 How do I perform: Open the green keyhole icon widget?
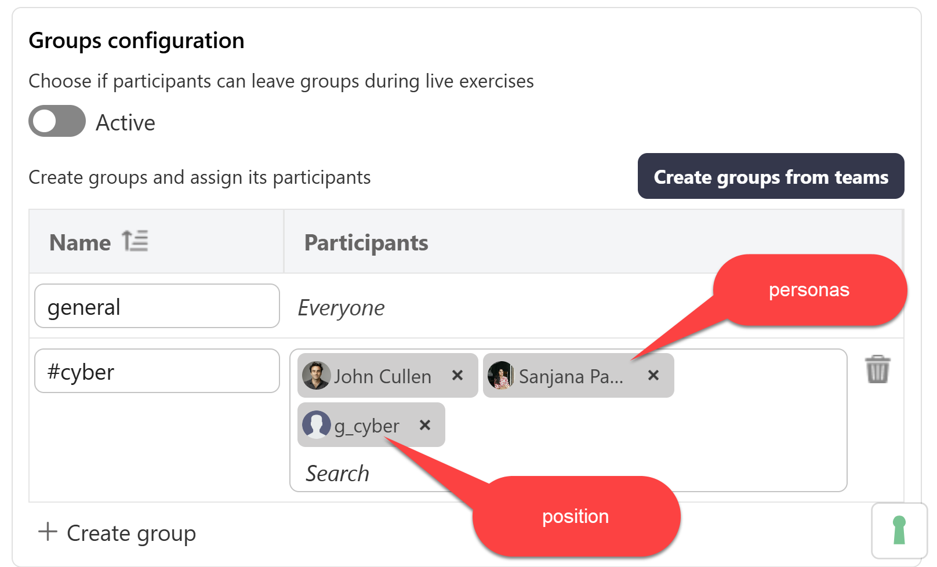click(x=899, y=530)
